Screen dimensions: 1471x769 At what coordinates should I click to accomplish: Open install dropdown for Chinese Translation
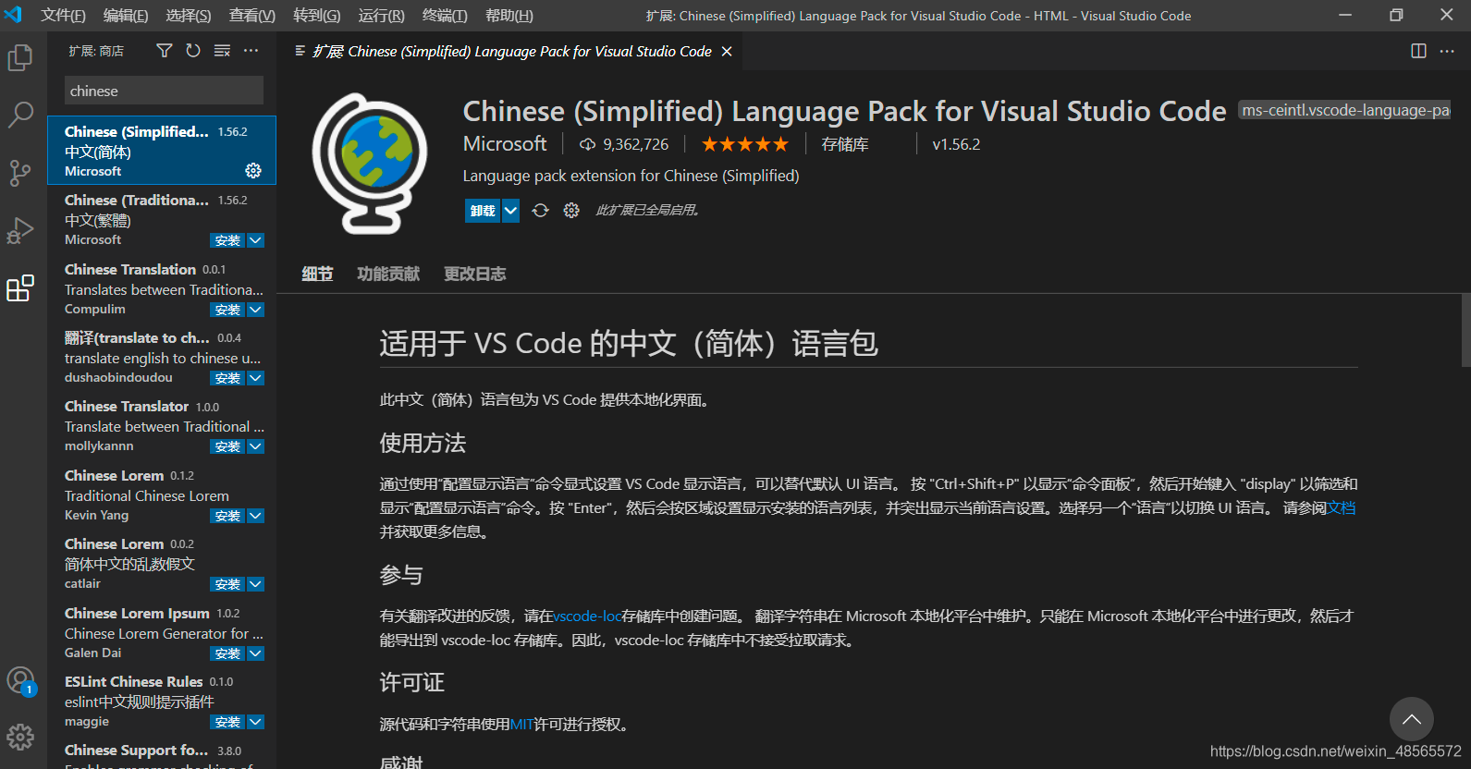point(256,310)
